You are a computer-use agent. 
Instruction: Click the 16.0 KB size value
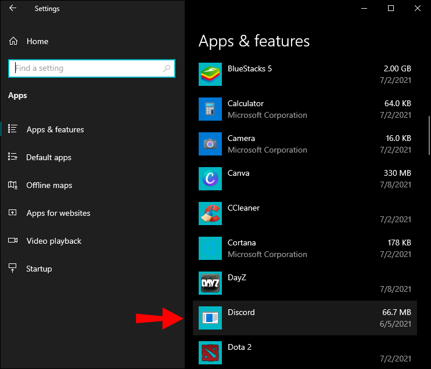[398, 138]
